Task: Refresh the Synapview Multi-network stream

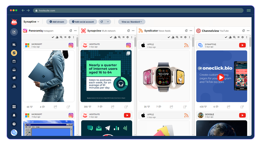Action: (129, 31)
